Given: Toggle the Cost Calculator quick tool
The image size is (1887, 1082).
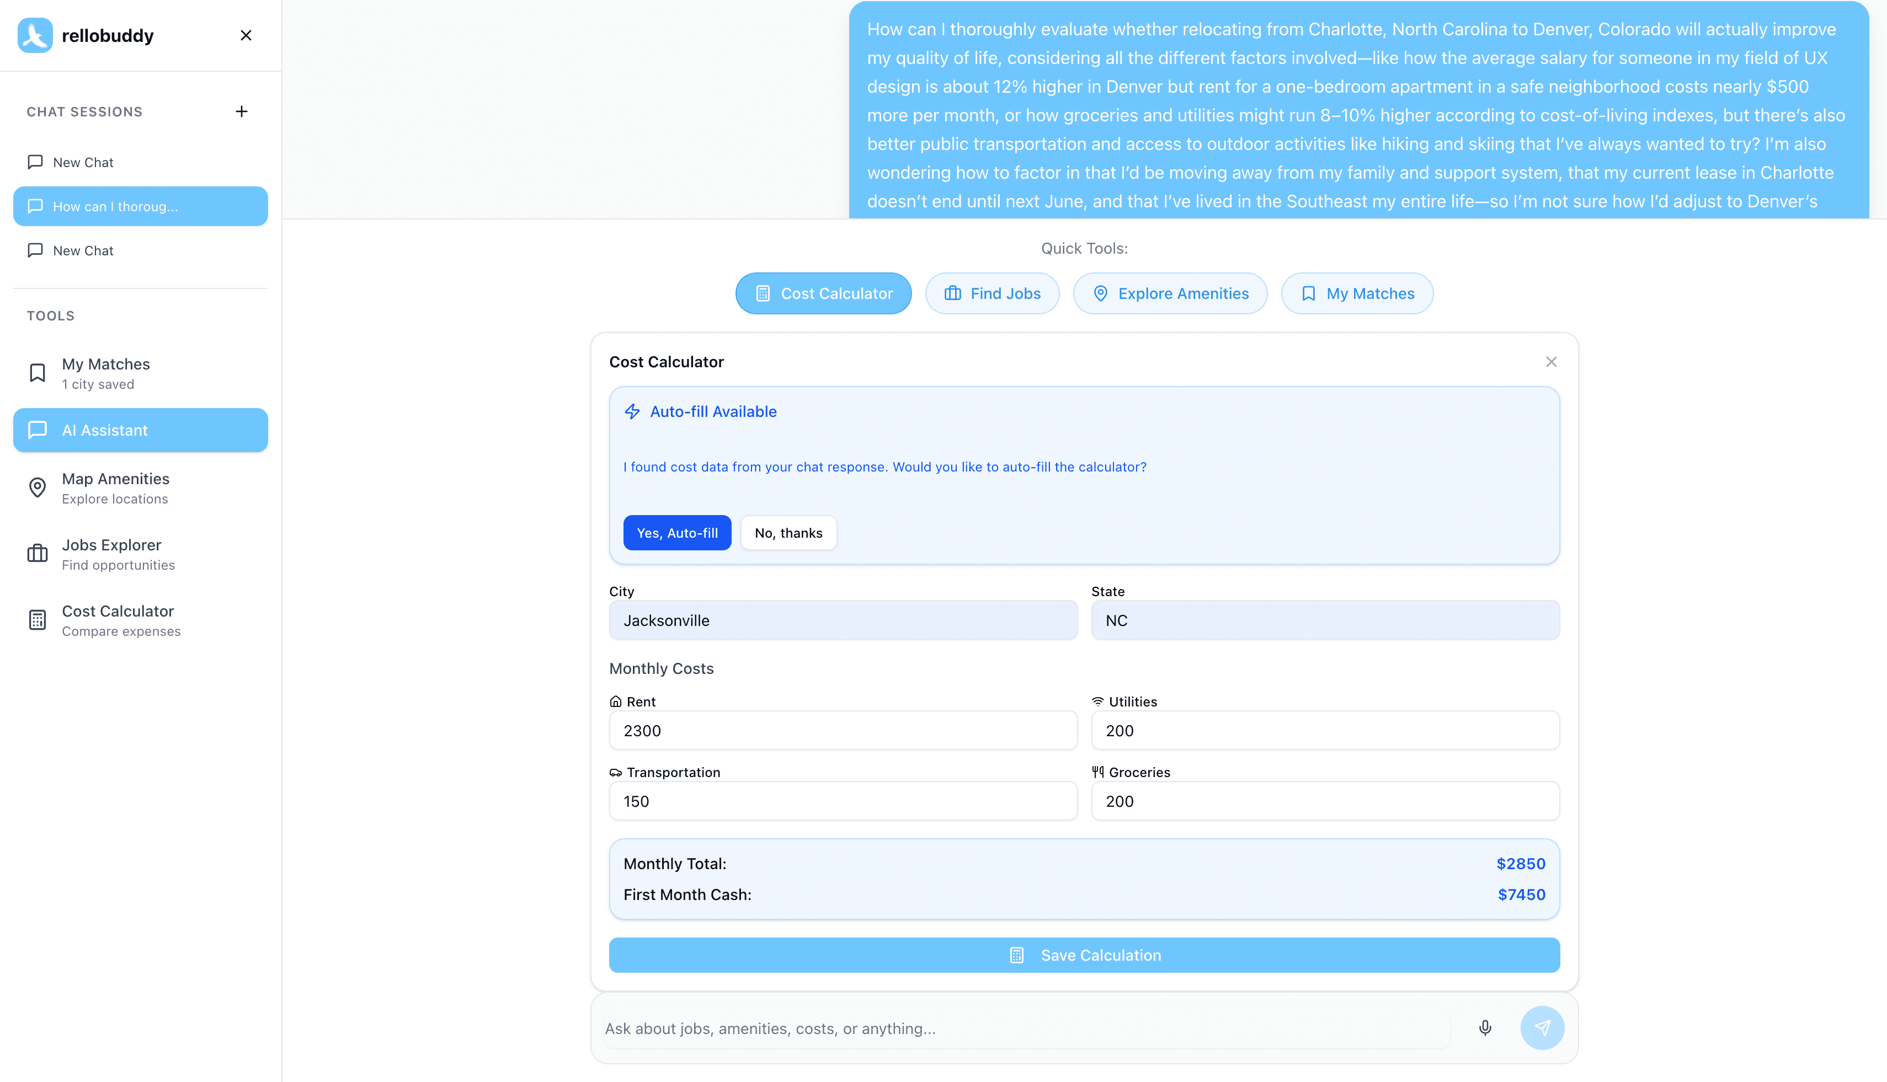Looking at the screenshot, I should pyautogui.click(x=823, y=293).
